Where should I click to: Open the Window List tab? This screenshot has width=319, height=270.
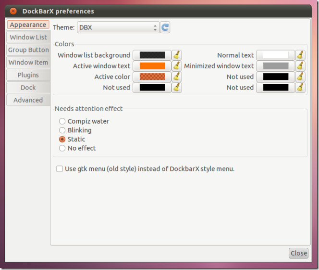tap(28, 37)
